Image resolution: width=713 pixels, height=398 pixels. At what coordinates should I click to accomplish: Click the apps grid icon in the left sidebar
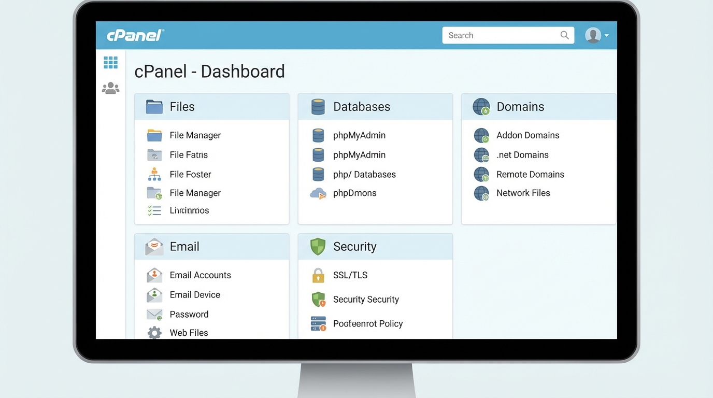[x=110, y=62]
